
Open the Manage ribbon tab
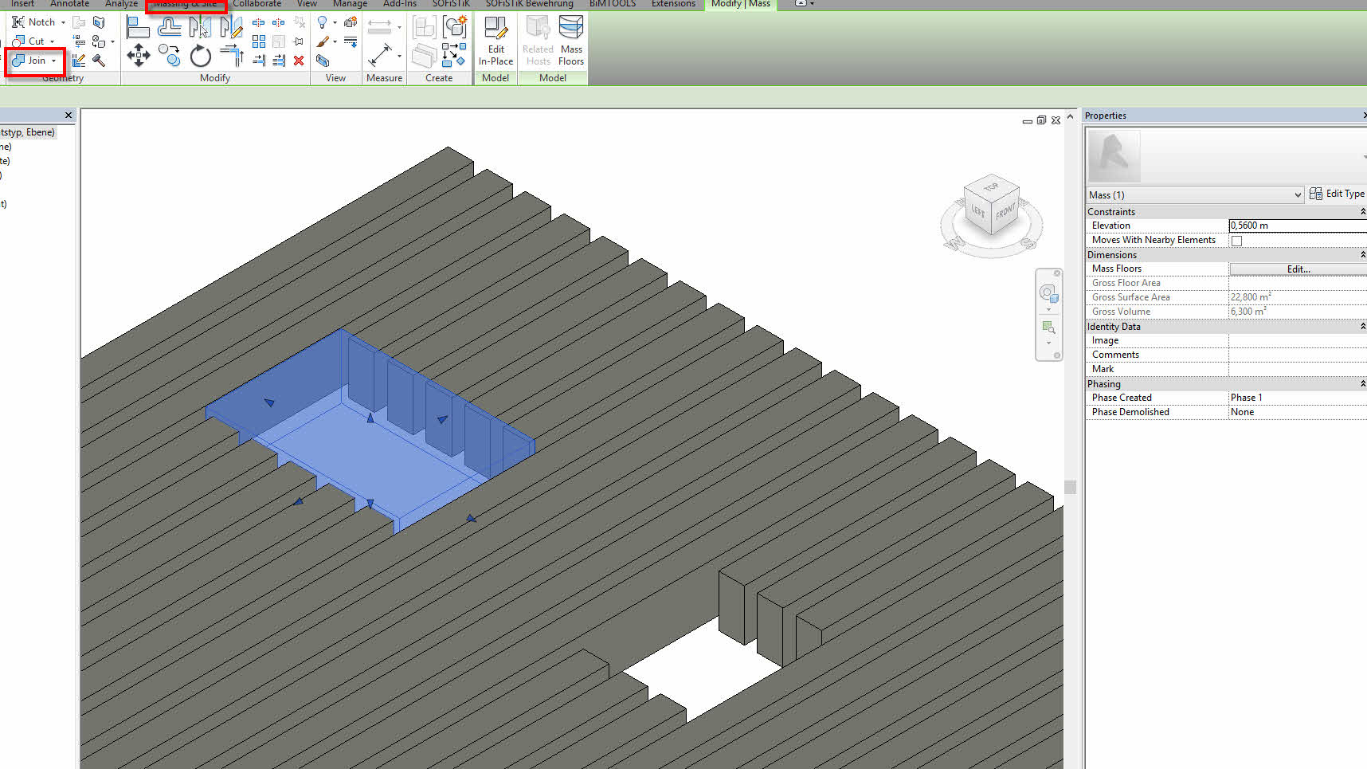tap(351, 4)
